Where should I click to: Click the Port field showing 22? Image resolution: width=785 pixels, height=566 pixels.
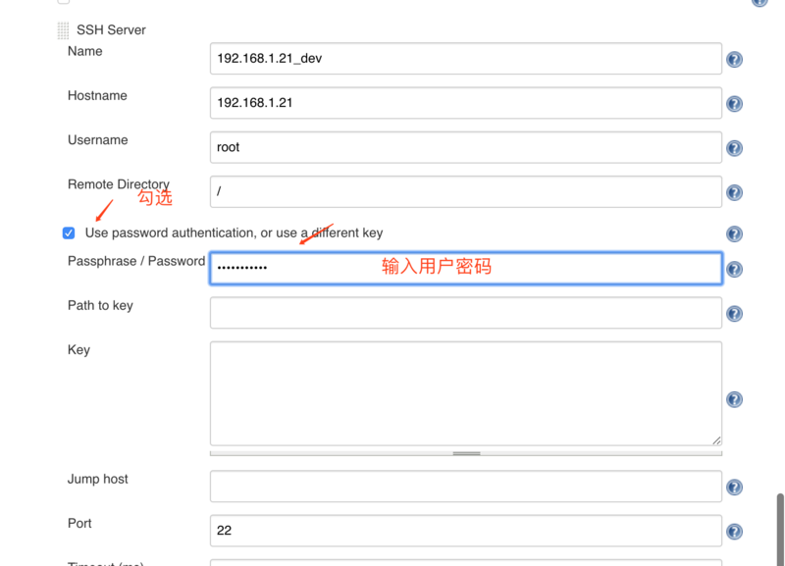pos(465,531)
